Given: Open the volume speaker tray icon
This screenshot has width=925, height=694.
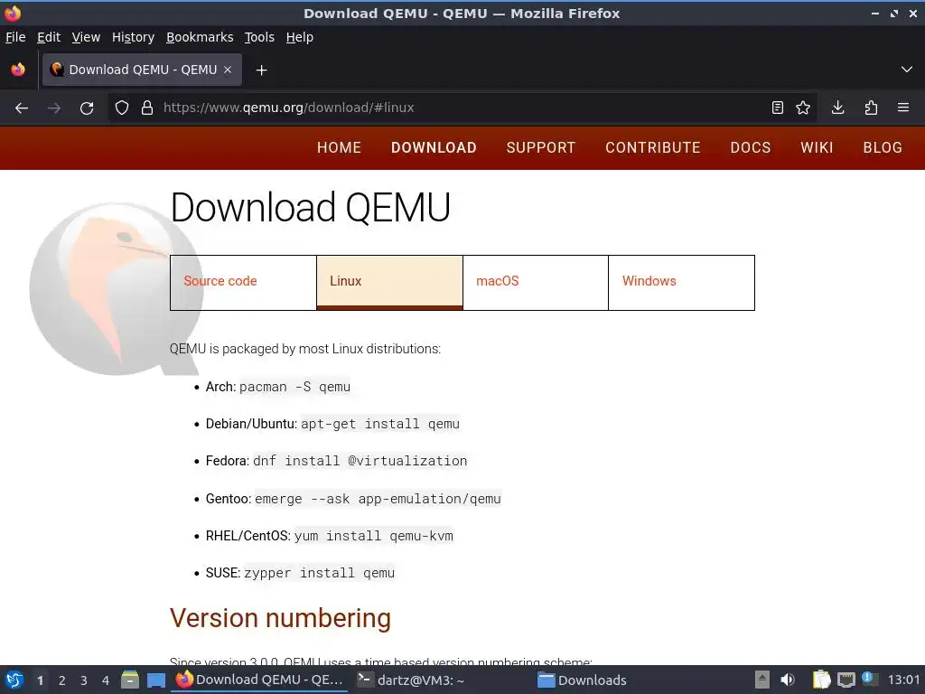Looking at the screenshot, I should tap(788, 680).
